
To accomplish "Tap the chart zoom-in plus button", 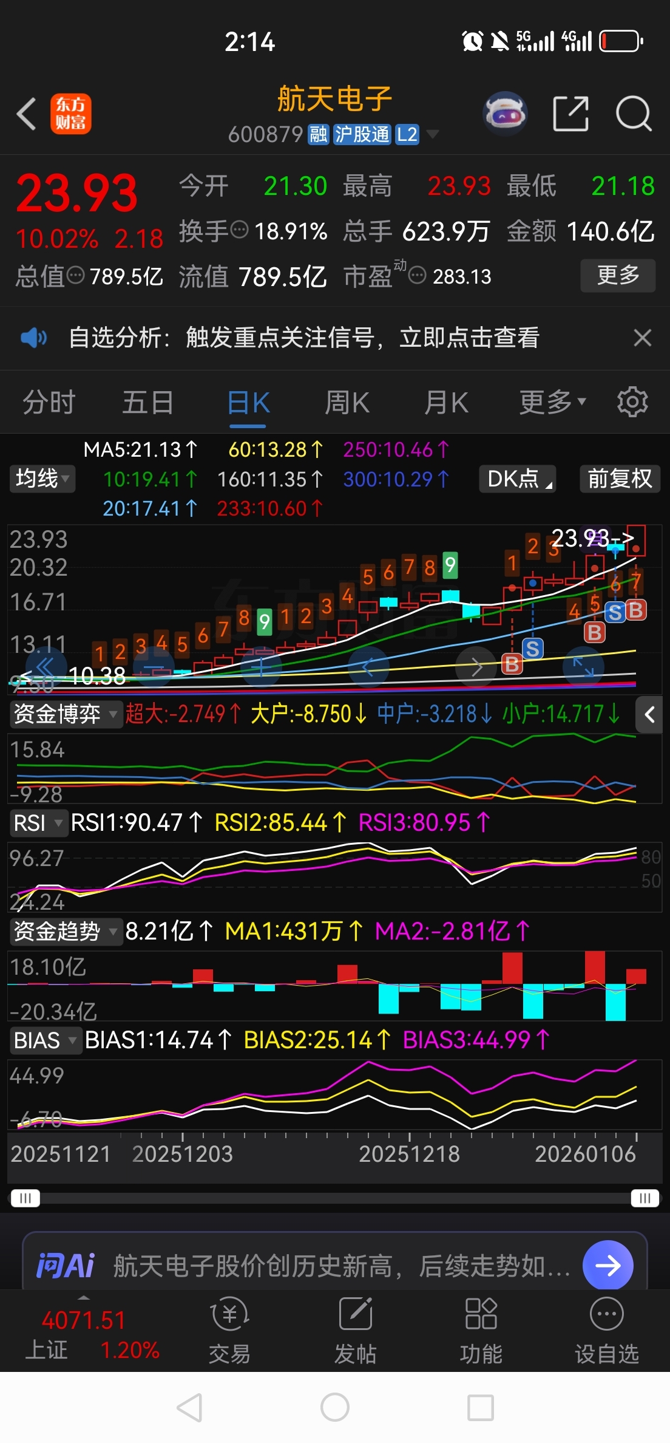I will pyautogui.click(x=261, y=667).
